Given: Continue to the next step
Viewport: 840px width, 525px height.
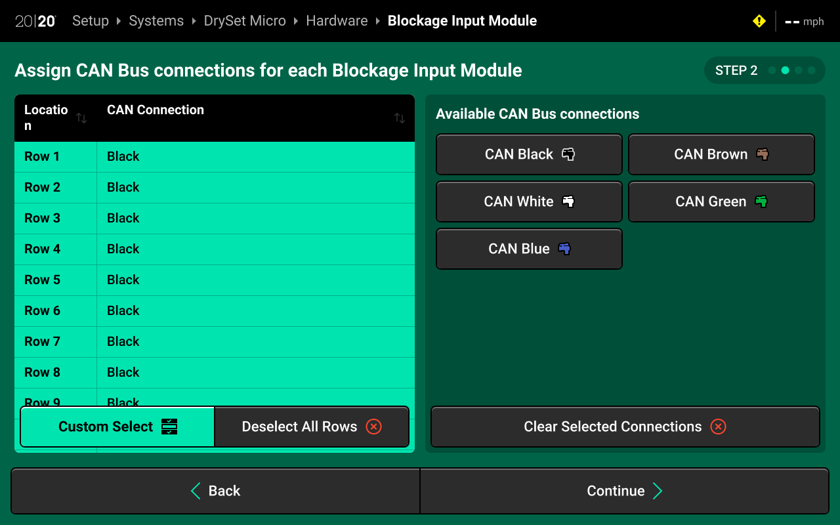Looking at the screenshot, I should click(x=624, y=491).
